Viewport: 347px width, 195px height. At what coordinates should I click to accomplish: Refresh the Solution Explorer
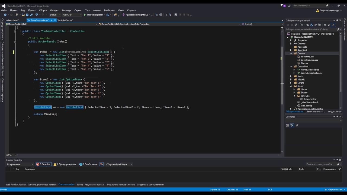pos(311,25)
